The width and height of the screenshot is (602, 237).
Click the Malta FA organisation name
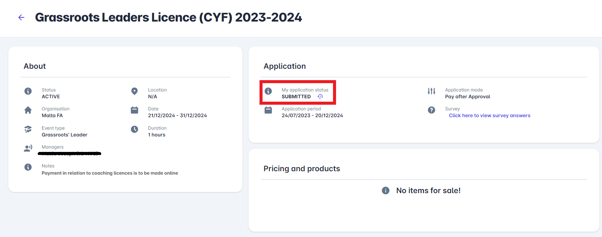(52, 116)
